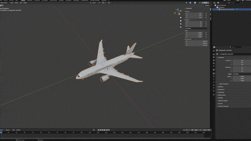Open the Select menu in viewport header
The height and width of the screenshot is (141, 251).
(x=16, y=3)
